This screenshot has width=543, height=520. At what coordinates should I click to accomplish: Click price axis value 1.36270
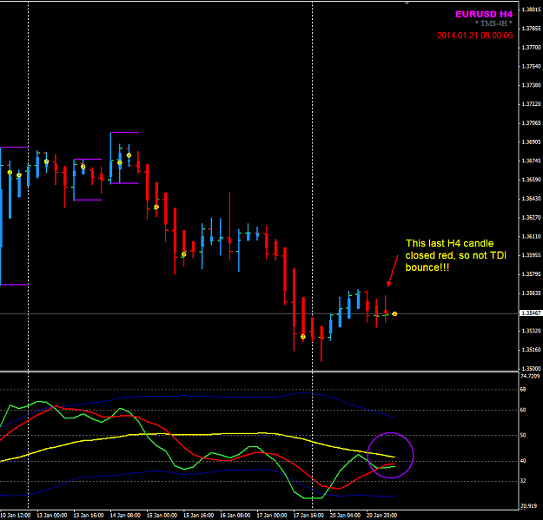point(531,218)
